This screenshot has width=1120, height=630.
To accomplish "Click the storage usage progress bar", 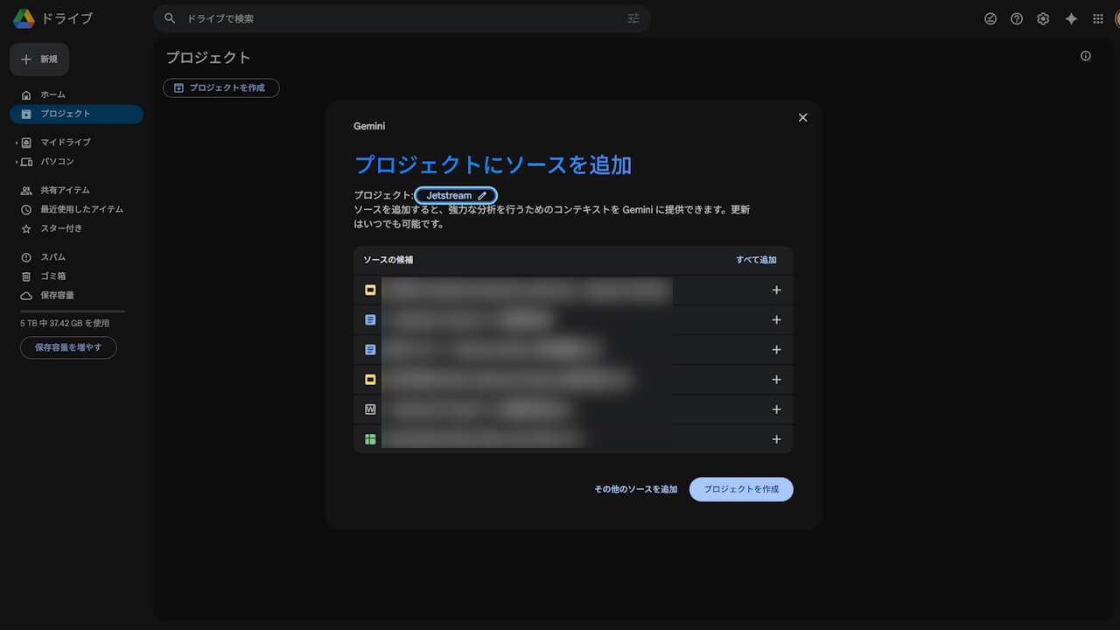I will pos(73,311).
